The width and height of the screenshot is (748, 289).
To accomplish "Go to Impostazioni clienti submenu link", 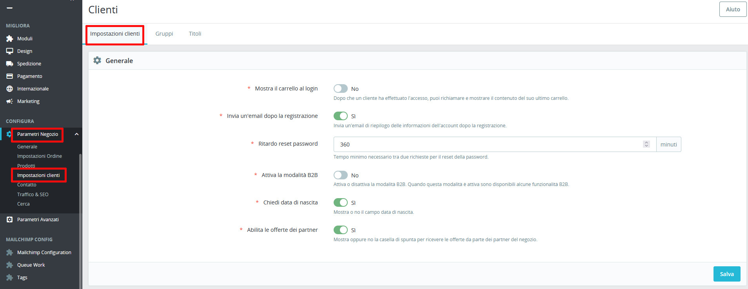I will pyautogui.click(x=38, y=175).
